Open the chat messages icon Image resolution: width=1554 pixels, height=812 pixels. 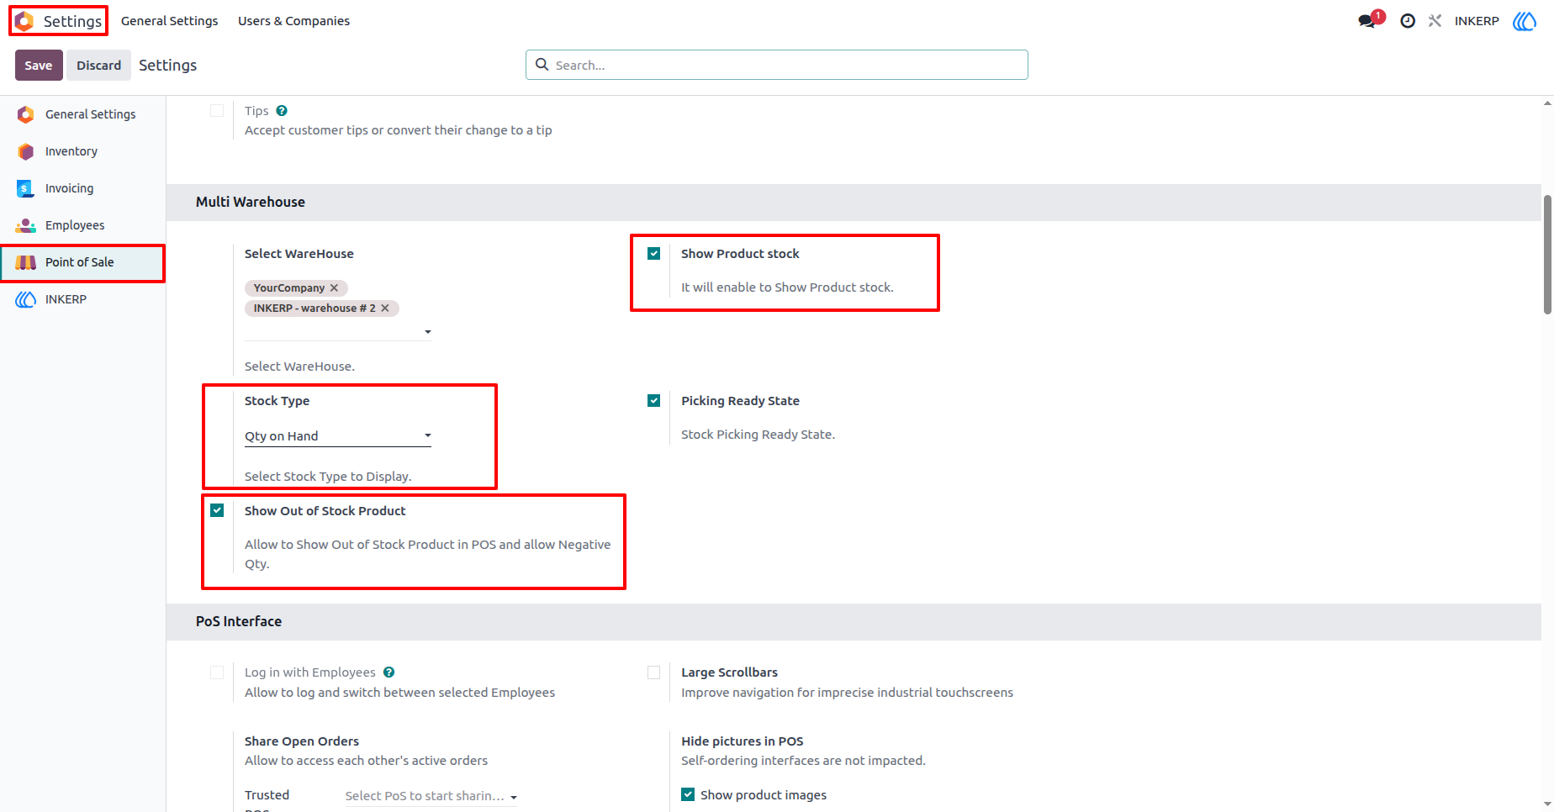click(1367, 21)
